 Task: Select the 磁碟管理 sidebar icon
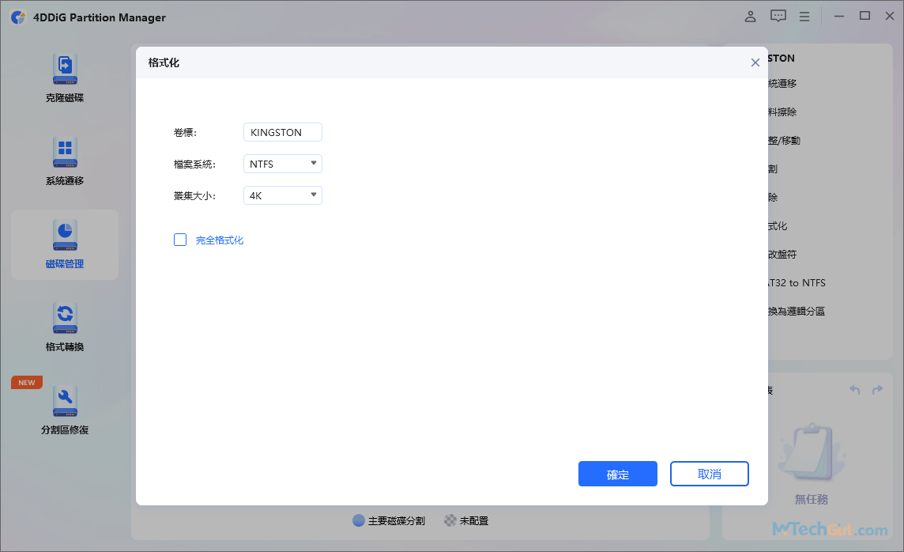click(65, 245)
